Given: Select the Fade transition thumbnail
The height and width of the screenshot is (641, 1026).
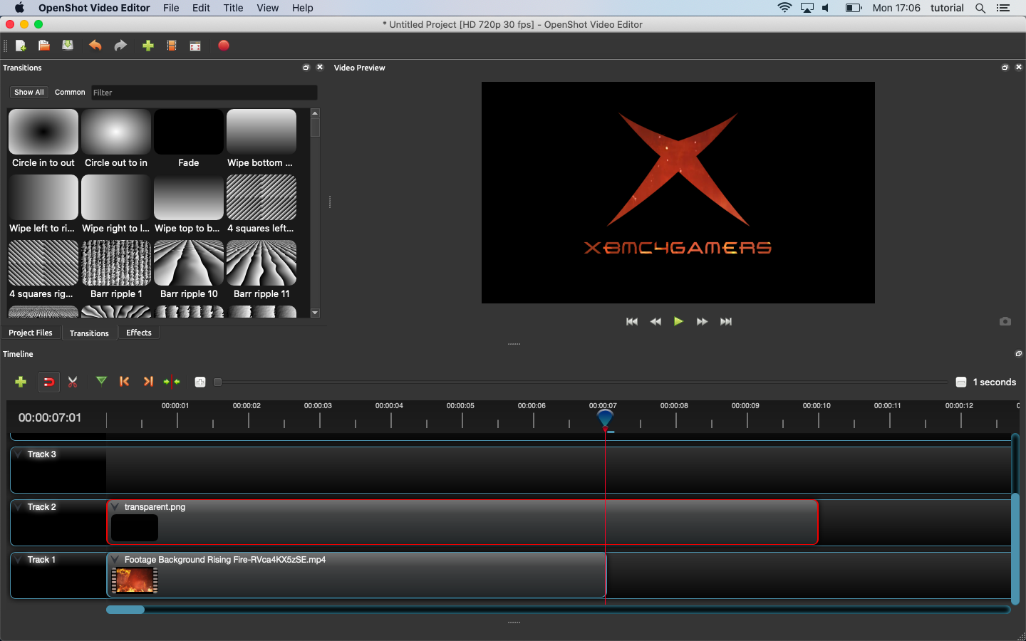Looking at the screenshot, I should pyautogui.click(x=189, y=132).
